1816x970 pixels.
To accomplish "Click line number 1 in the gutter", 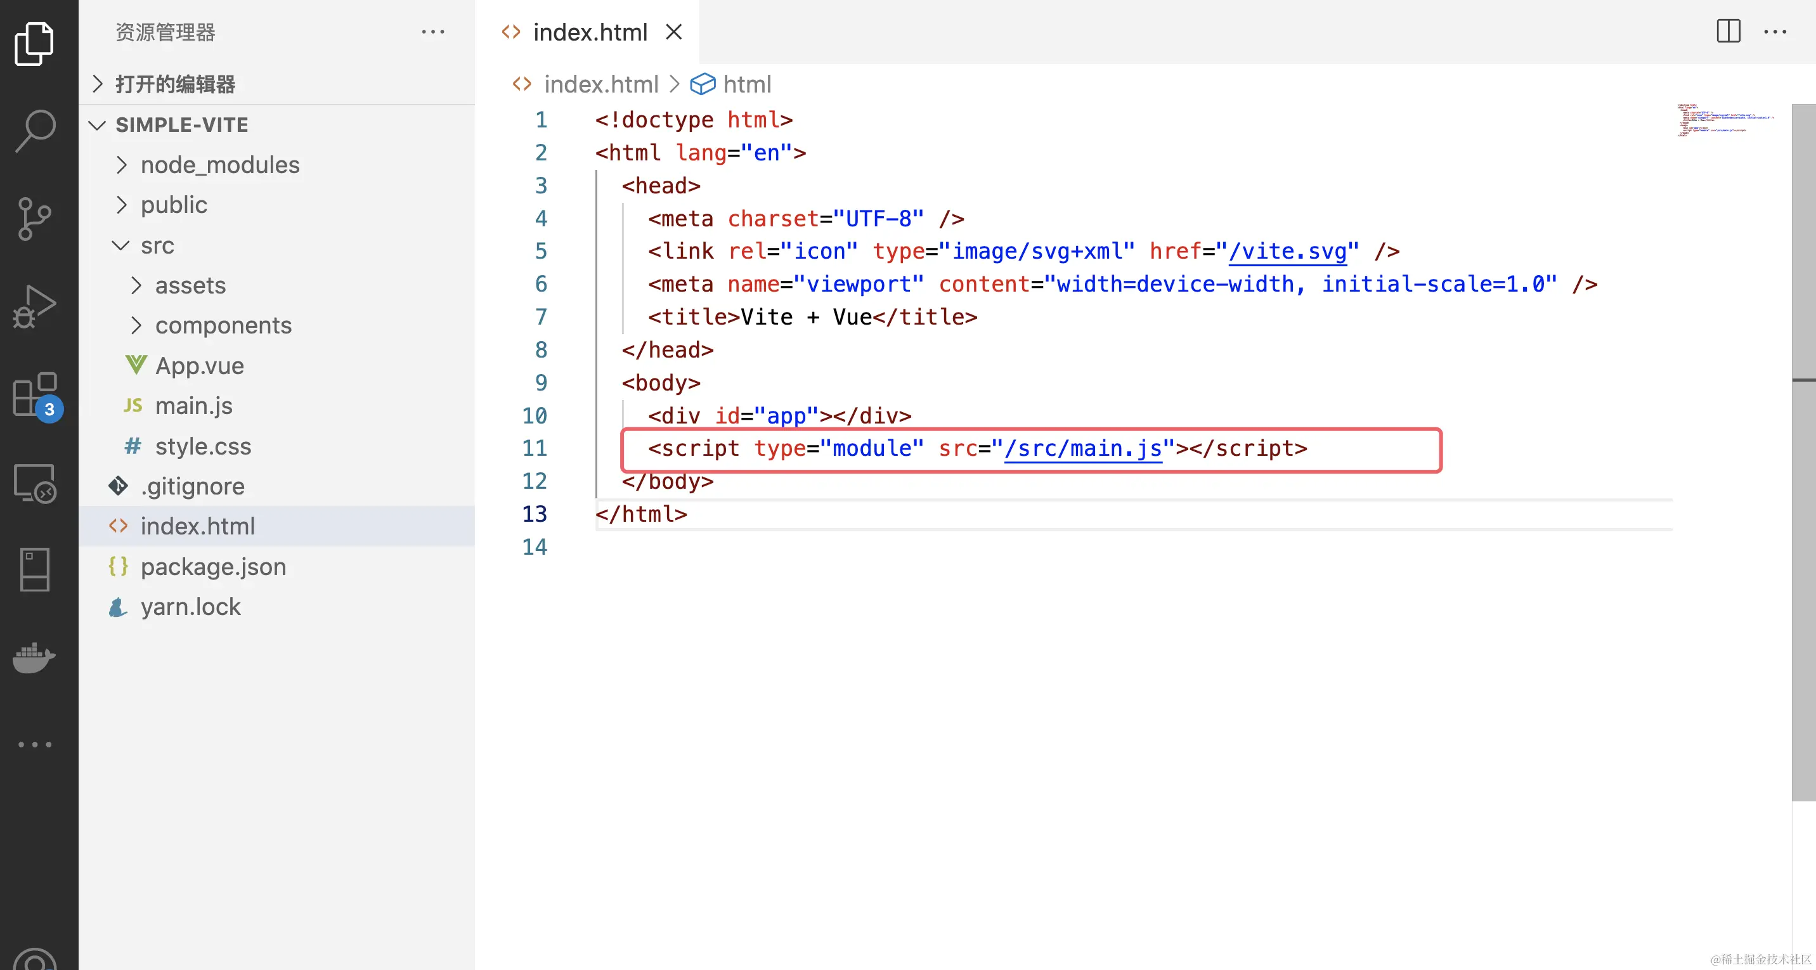I will pyautogui.click(x=541, y=120).
